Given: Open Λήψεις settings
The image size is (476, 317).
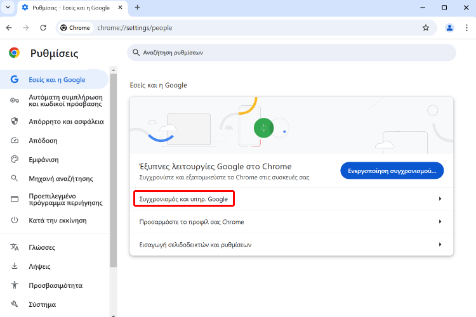Looking at the screenshot, I should click(x=55, y=266).
